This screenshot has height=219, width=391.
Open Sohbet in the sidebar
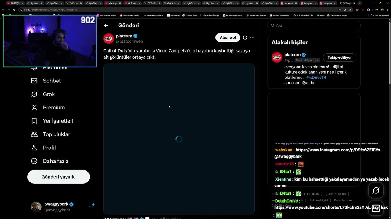point(46,81)
